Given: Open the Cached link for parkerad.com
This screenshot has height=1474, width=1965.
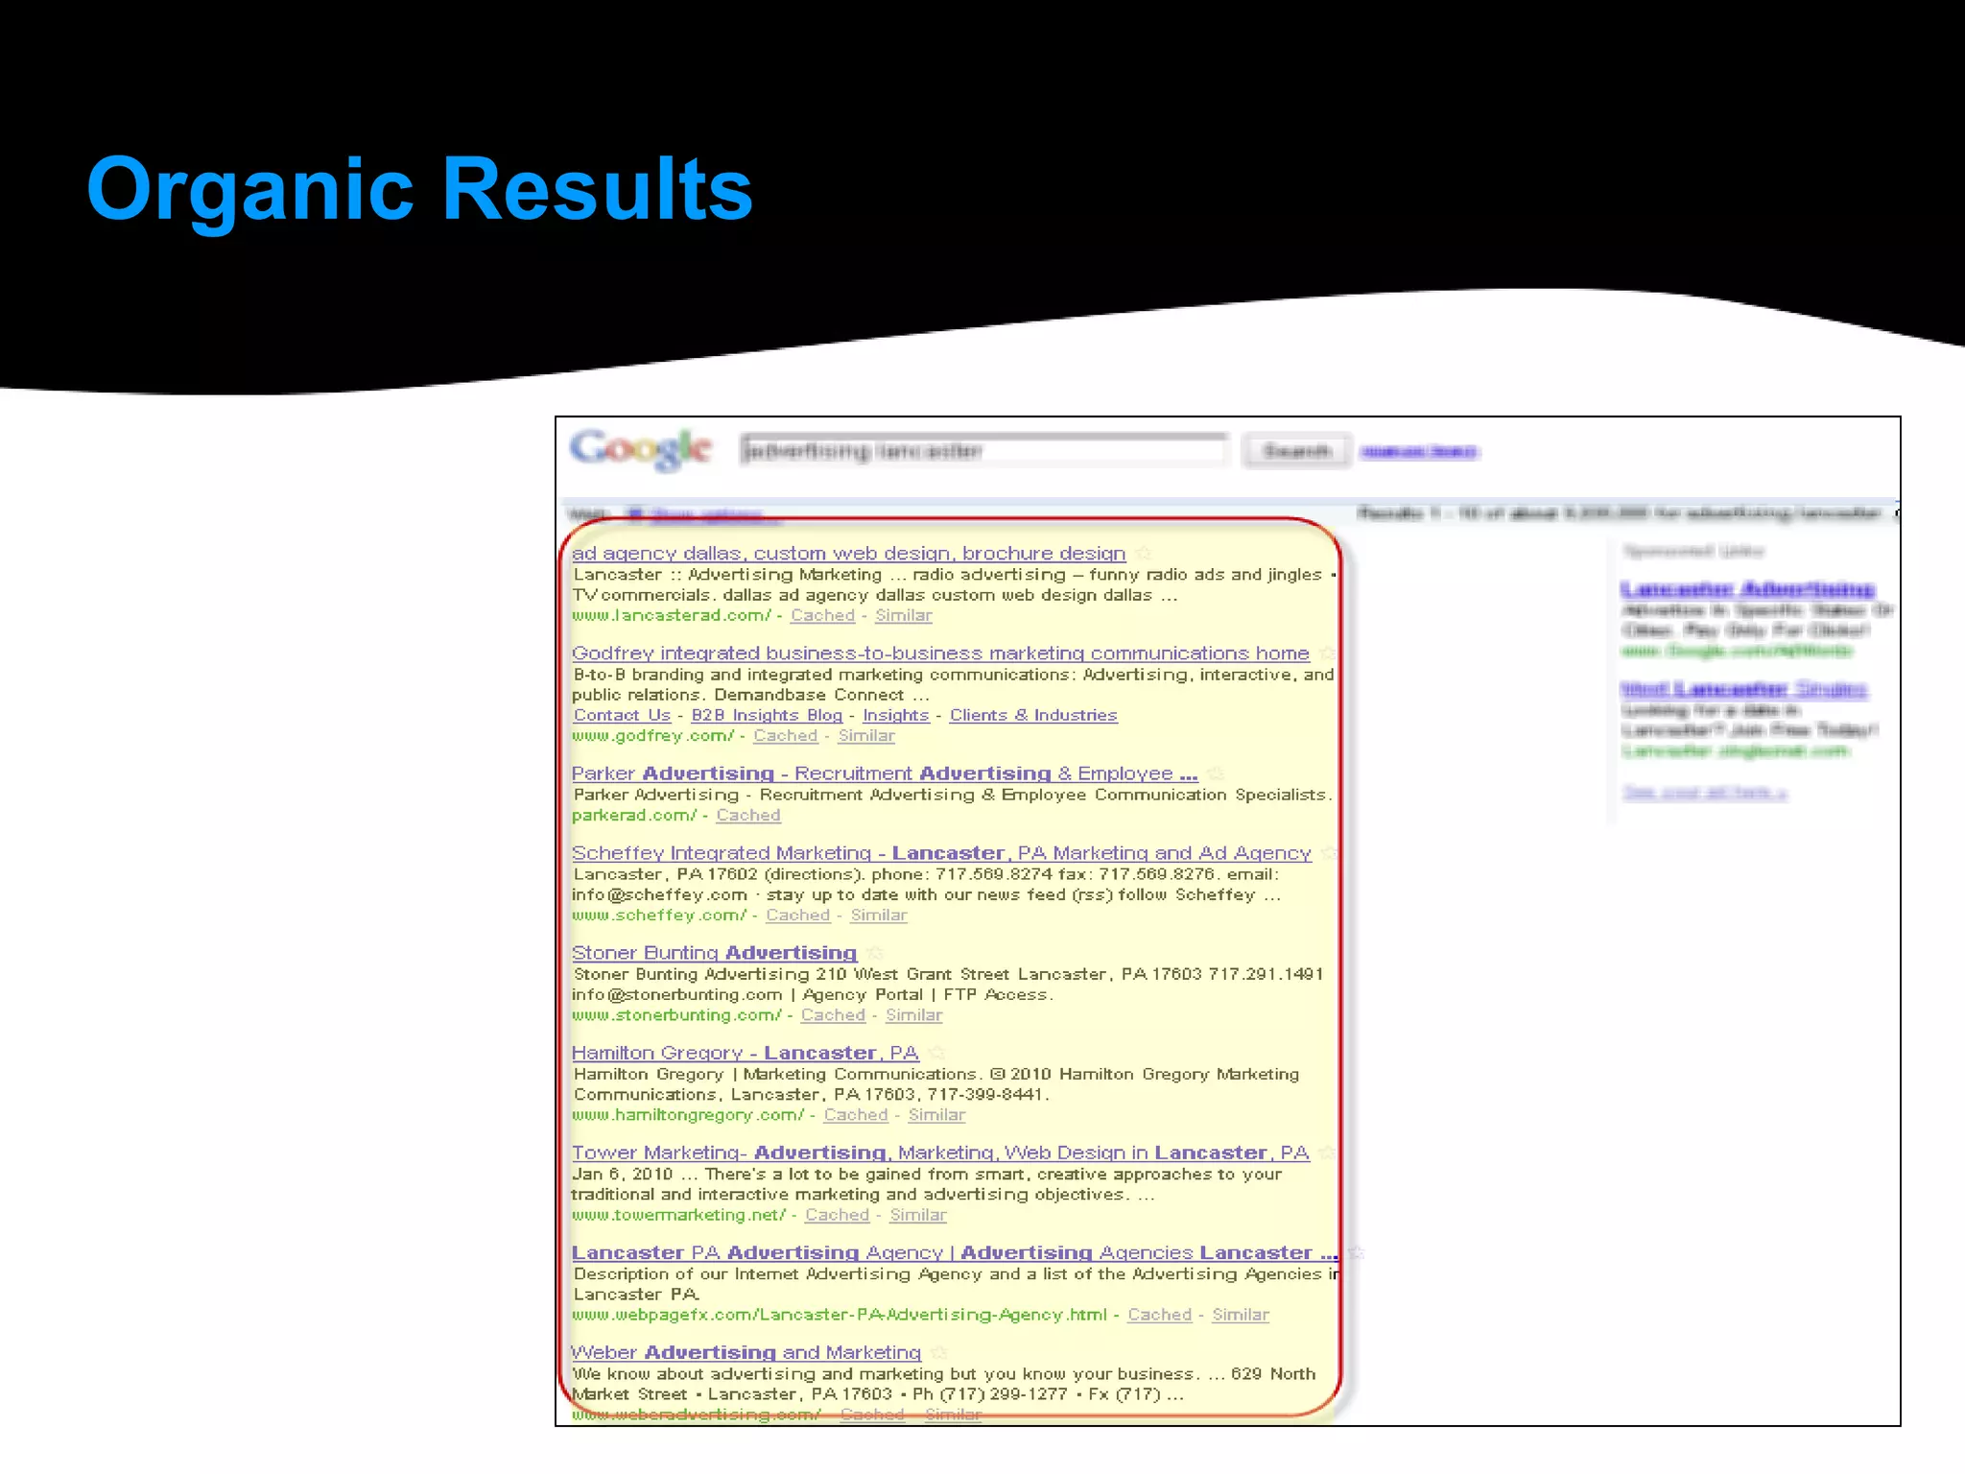Looking at the screenshot, I should coord(748,815).
